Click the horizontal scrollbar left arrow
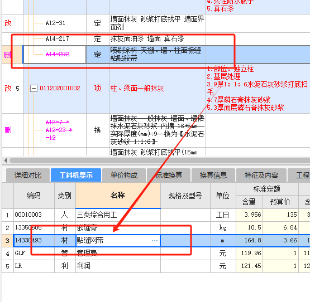310x302 pixels. point(6,160)
